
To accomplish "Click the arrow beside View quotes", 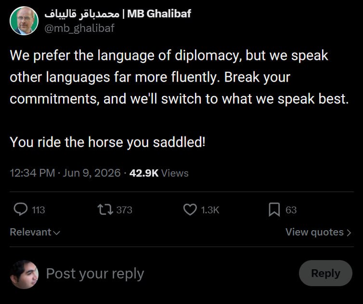I will point(349,233).
